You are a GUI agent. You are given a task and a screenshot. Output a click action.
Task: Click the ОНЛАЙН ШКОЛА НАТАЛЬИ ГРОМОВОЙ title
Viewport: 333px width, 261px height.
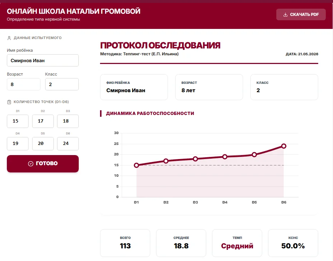(x=73, y=11)
